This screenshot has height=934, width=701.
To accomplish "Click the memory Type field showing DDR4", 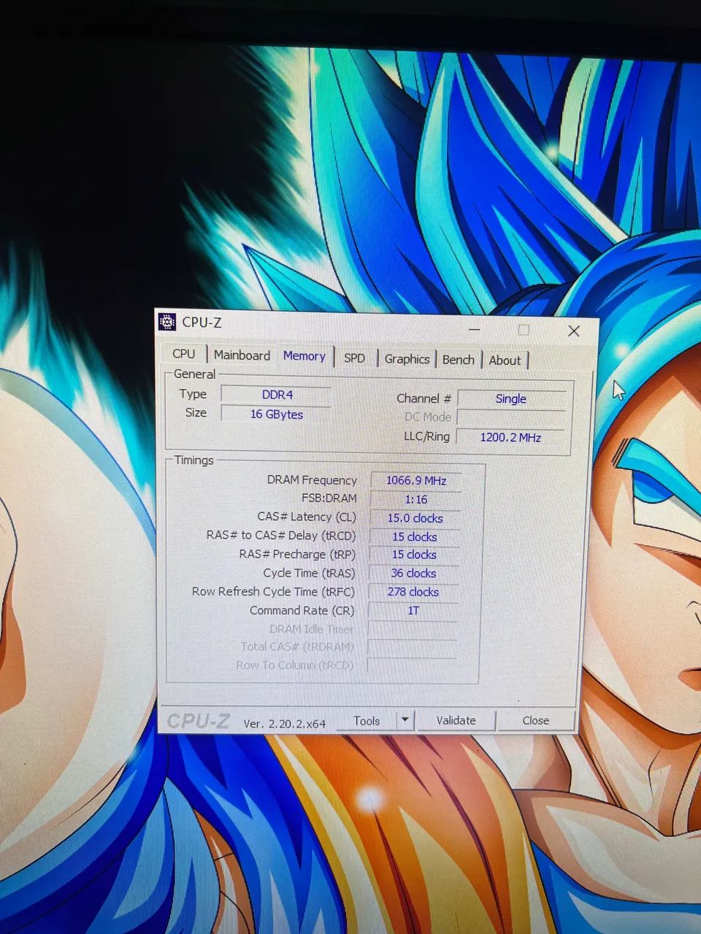I will click(277, 395).
